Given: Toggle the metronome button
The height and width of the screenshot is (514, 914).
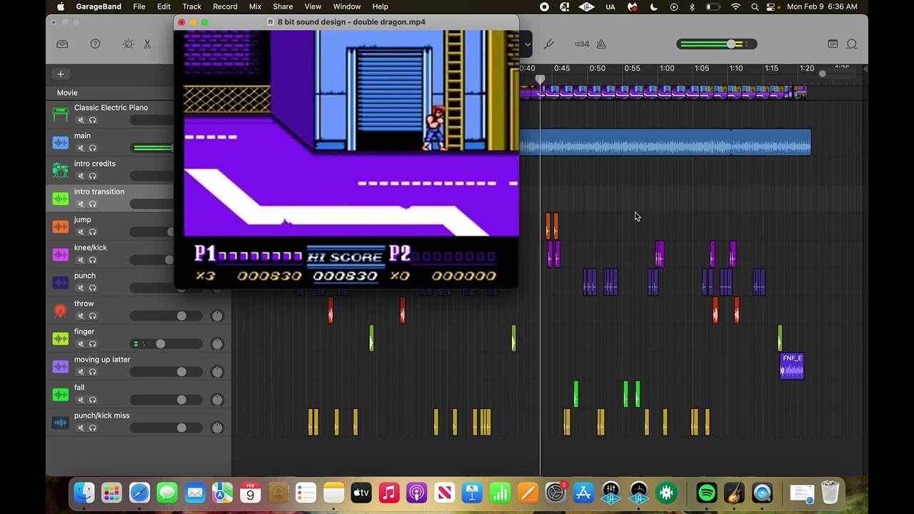Looking at the screenshot, I should (x=601, y=44).
